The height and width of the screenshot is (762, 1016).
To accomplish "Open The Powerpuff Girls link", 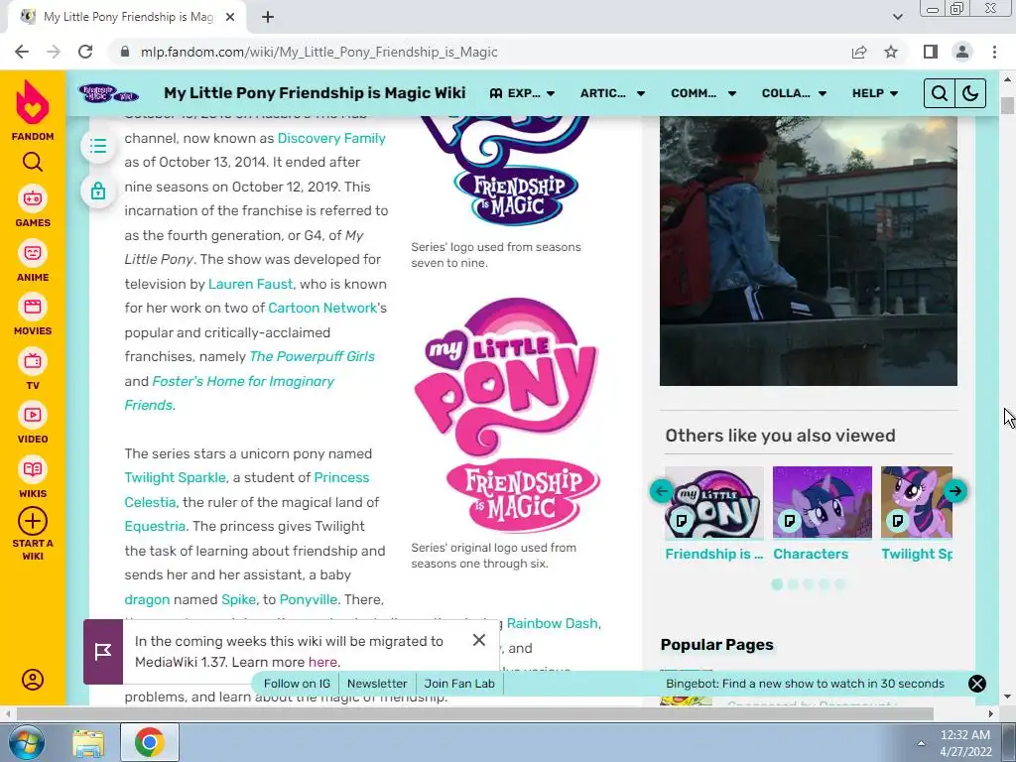I will tap(312, 356).
